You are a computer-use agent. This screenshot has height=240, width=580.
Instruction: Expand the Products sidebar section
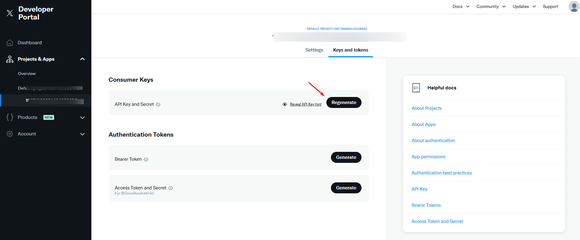(82, 117)
